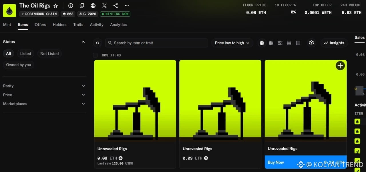
Task: Click the floor price 0.08 ETH value
Action: 256,13
